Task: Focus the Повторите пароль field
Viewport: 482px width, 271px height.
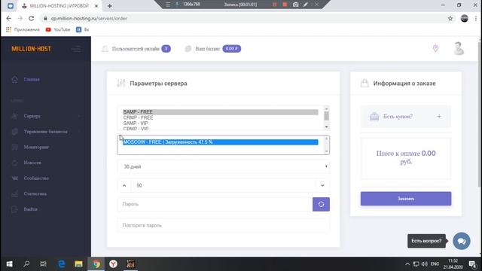Action: click(224, 226)
